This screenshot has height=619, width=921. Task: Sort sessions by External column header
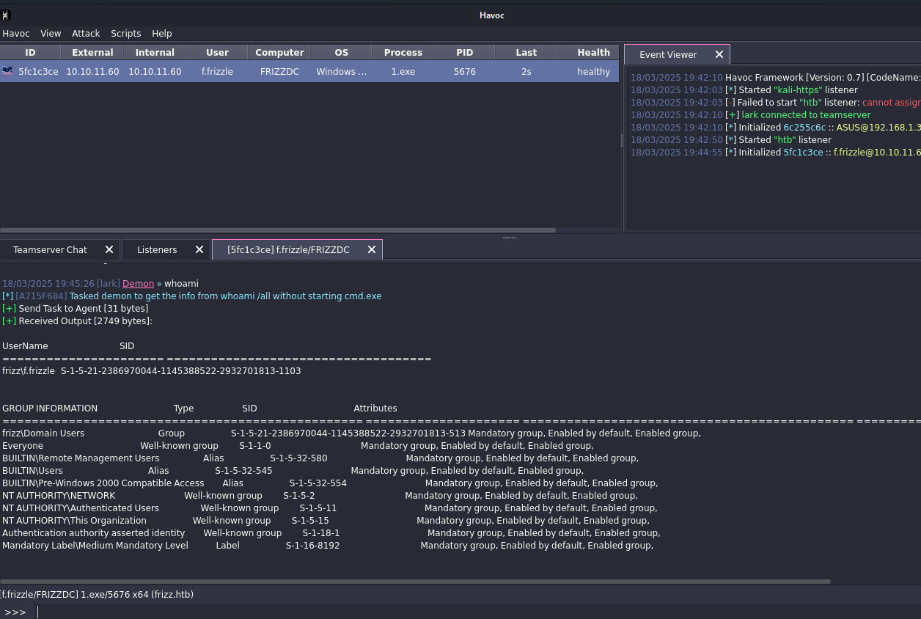[92, 52]
